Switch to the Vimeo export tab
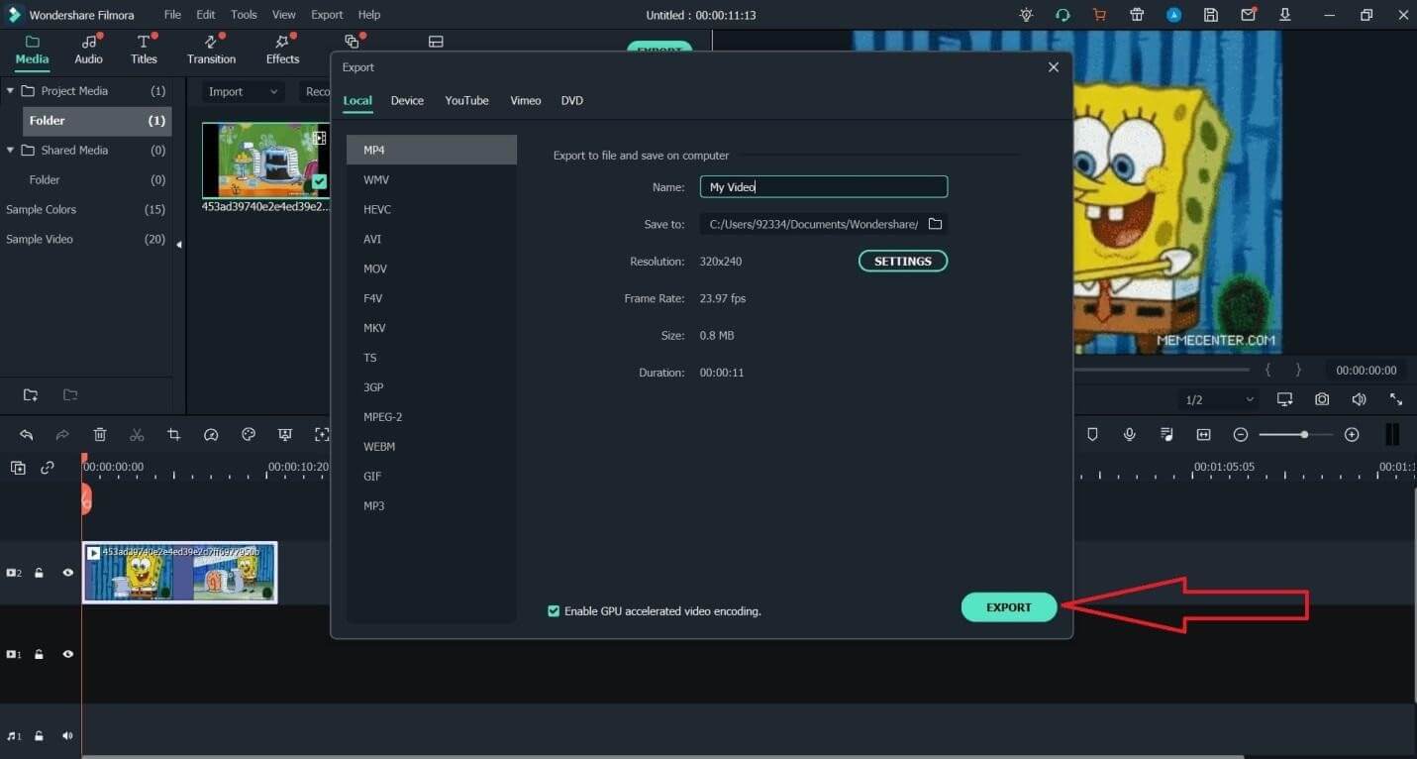1417x759 pixels. pos(526,101)
